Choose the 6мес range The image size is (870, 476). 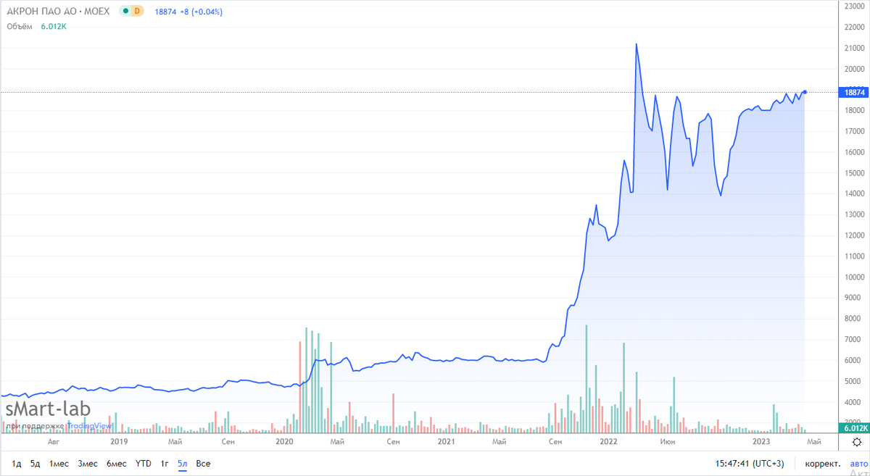pyautogui.click(x=116, y=463)
